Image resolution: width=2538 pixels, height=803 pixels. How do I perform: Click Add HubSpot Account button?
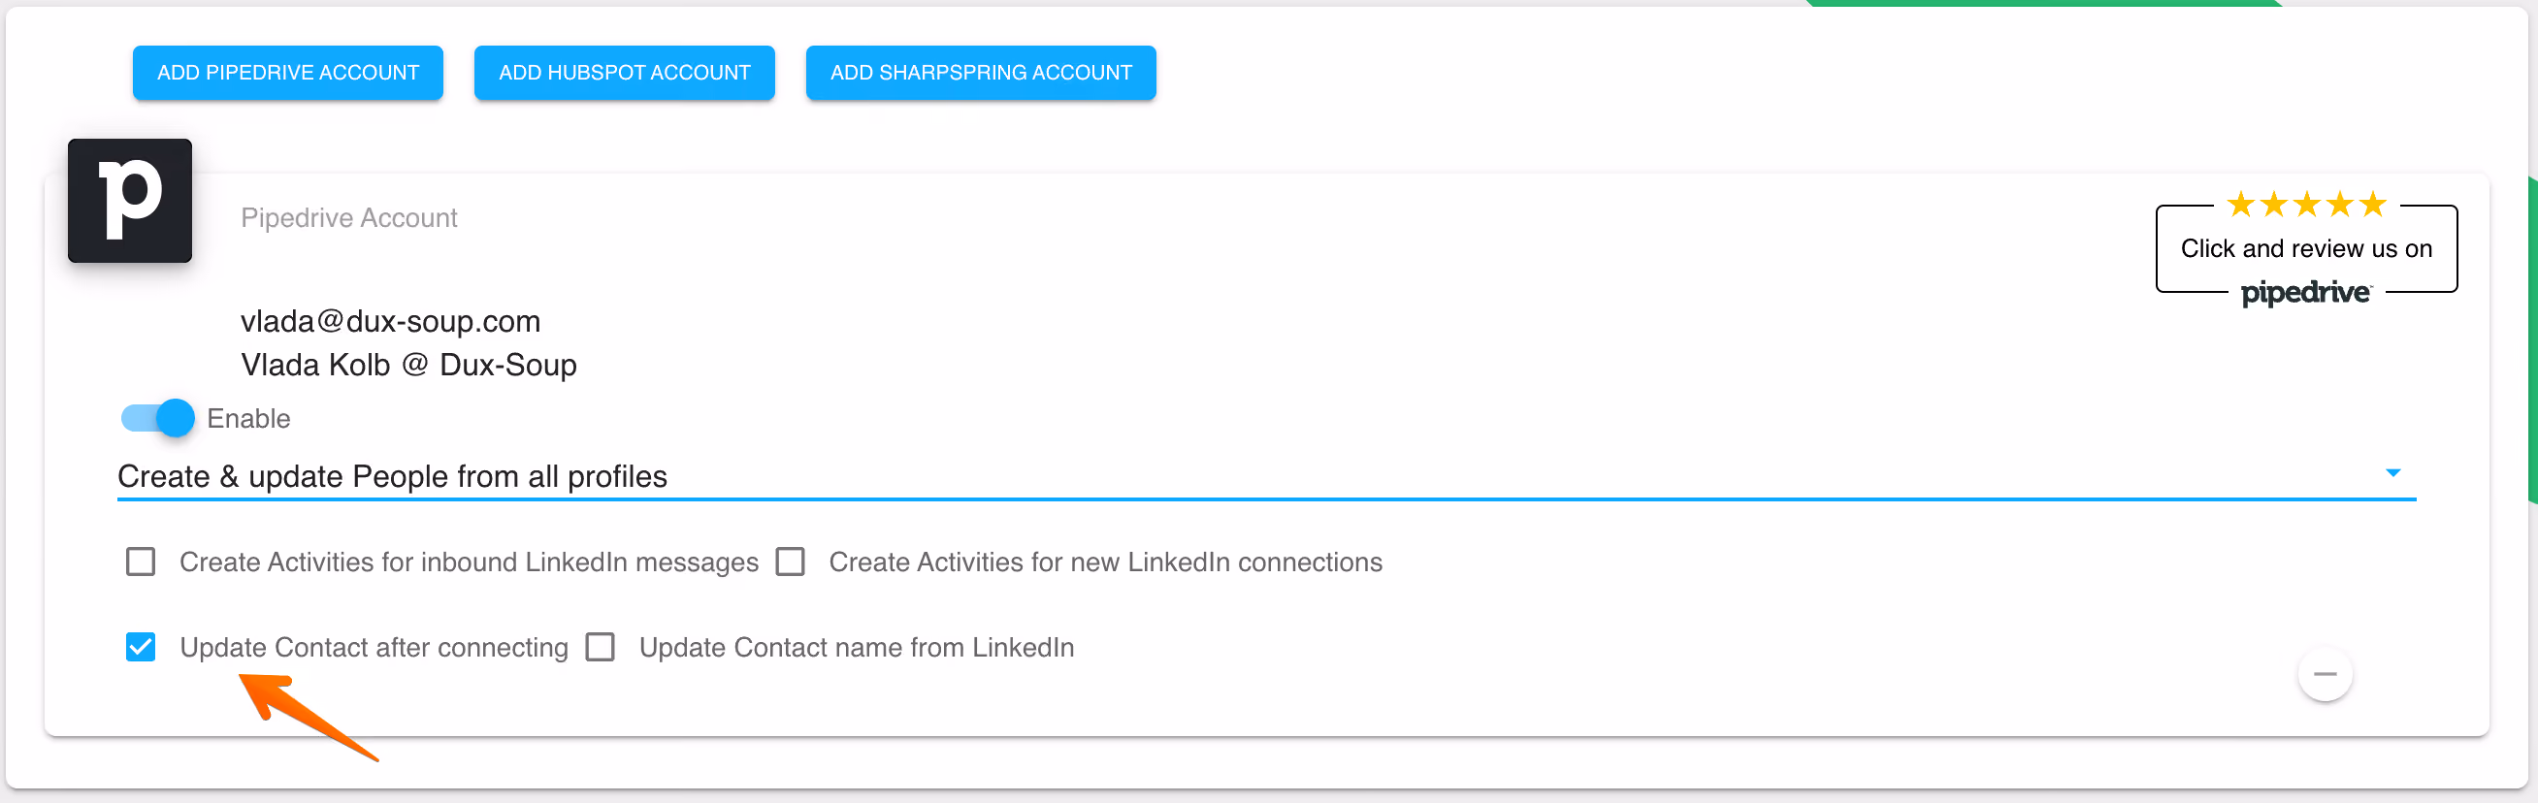pyautogui.click(x=625, y=73)
